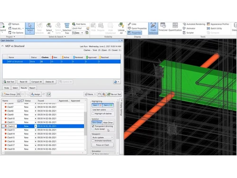Screen dimensions: 237x178
Task: Switch to the Select tab
Action: (15, 88)
